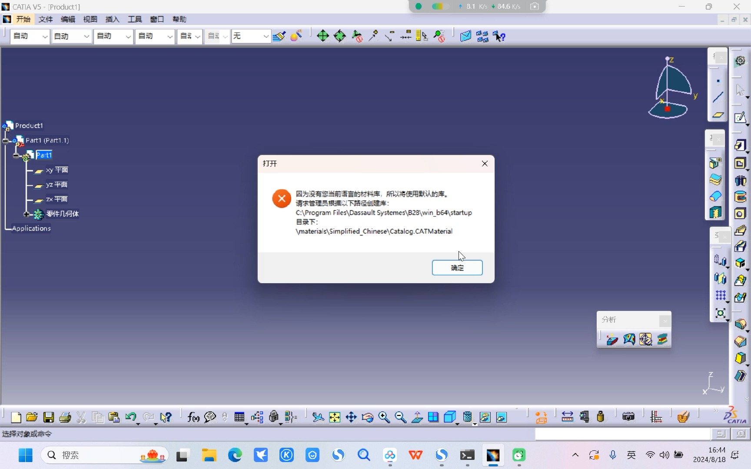
Task: Click the Zoom Out magnifier
Action: click(x=401, y=417)
